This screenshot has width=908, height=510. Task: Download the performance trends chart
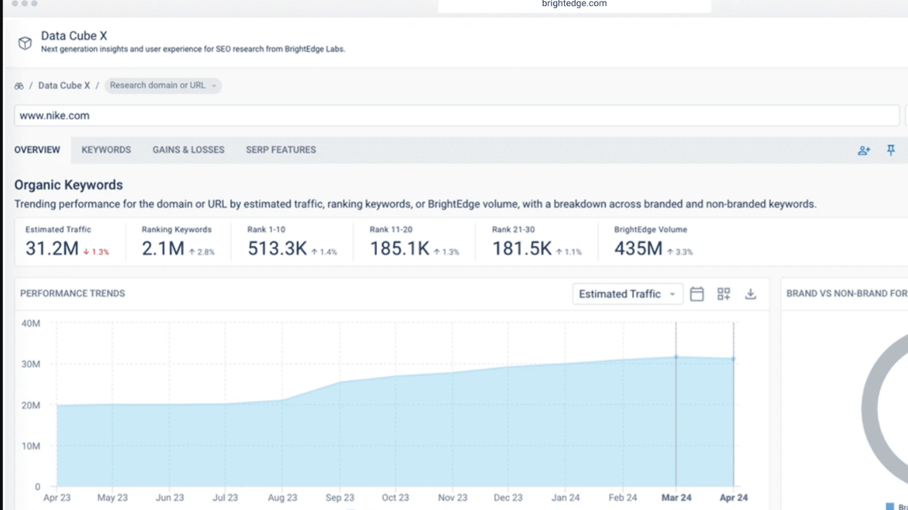(751, 294)
